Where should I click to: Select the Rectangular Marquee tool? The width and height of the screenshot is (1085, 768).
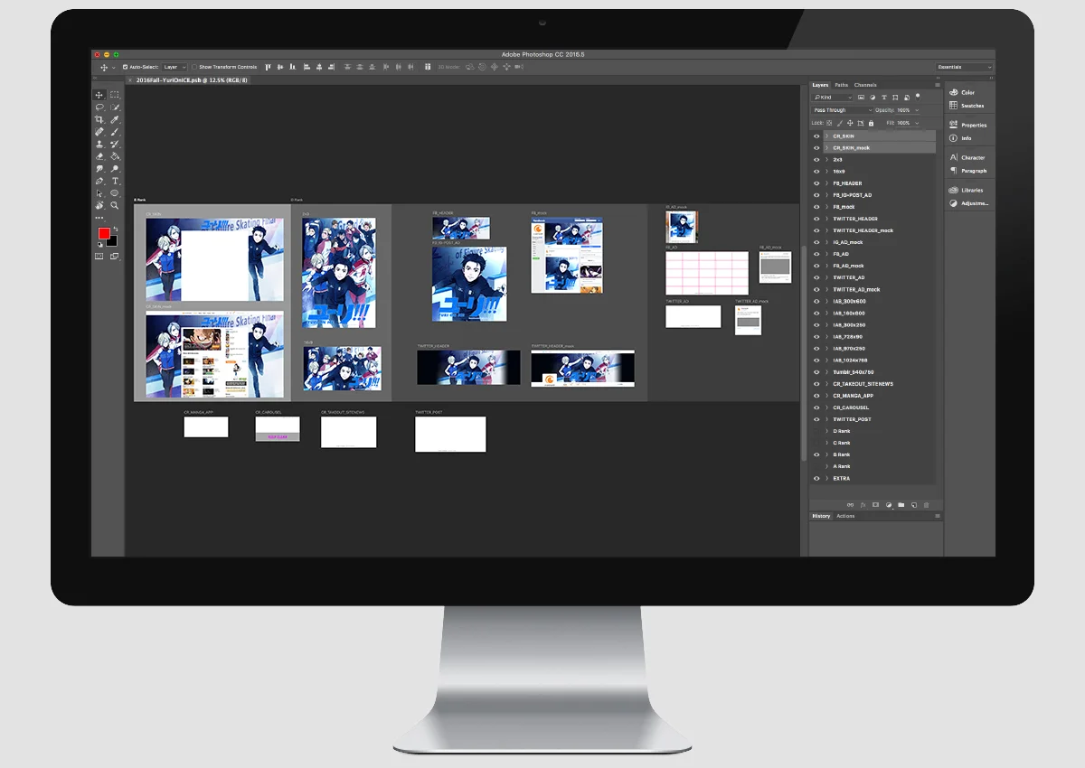point(115,95)
